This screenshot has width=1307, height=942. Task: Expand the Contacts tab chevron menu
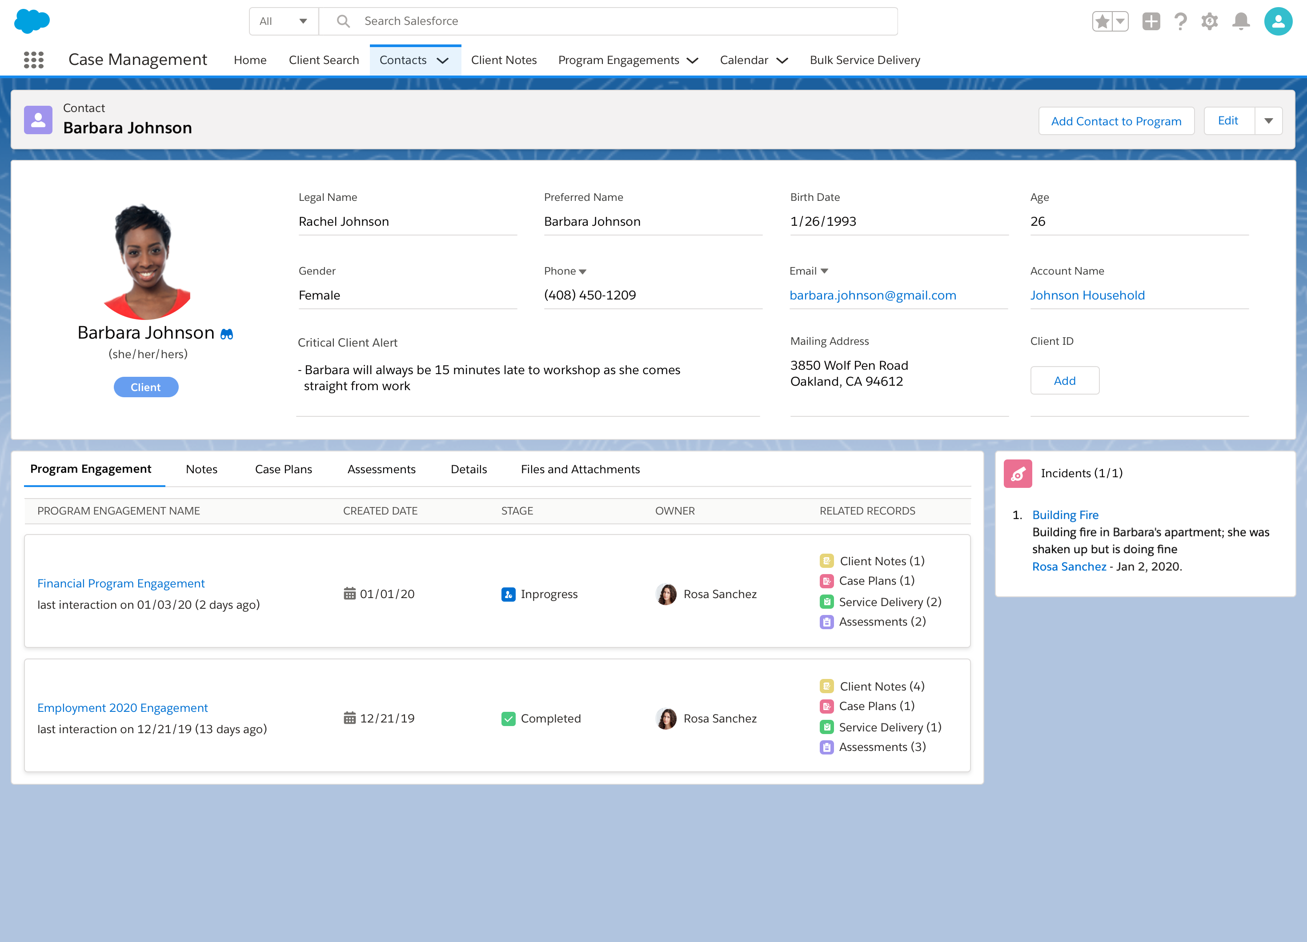443,60
